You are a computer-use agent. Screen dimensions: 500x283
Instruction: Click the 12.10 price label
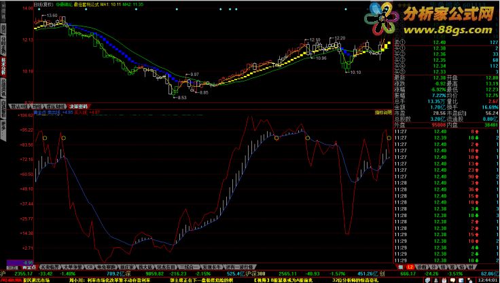click(x=315, y=40)
